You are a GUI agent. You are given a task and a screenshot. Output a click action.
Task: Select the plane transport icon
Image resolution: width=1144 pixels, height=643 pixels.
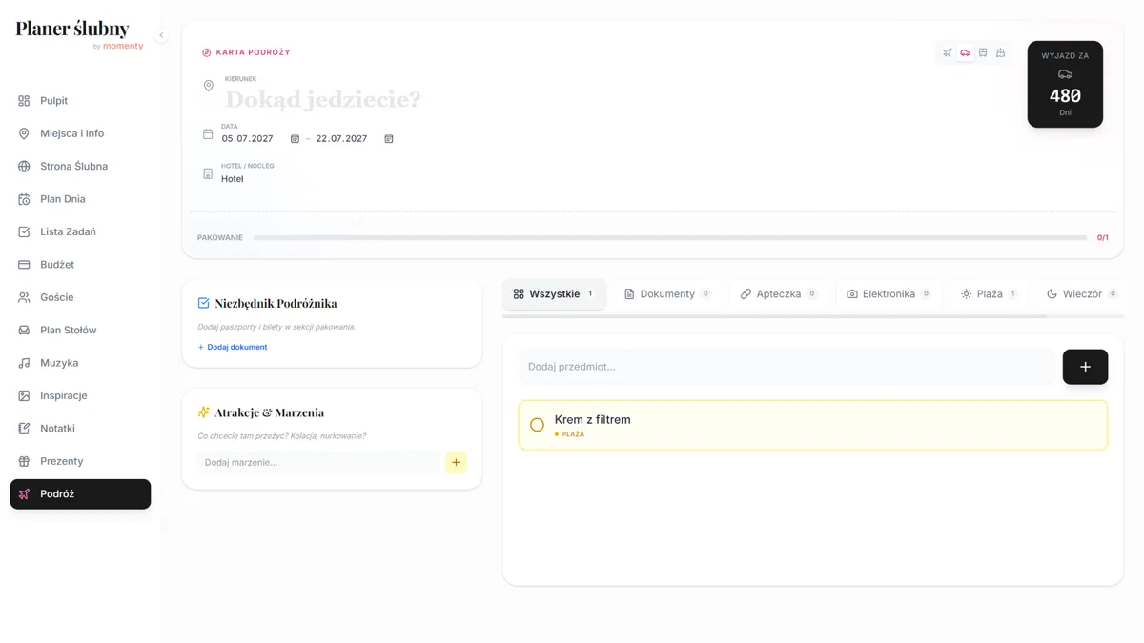pyautogui.click(x=948, y=52)
